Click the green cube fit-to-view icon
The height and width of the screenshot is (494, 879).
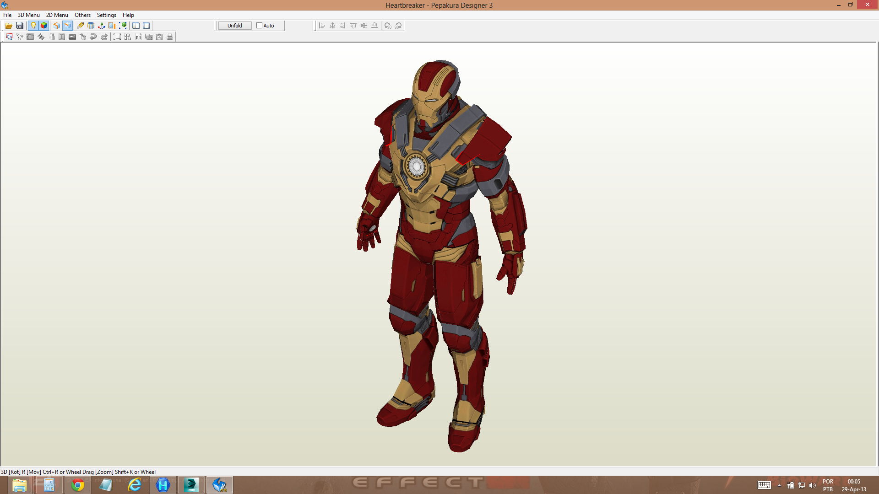click(x=123, y=26)
